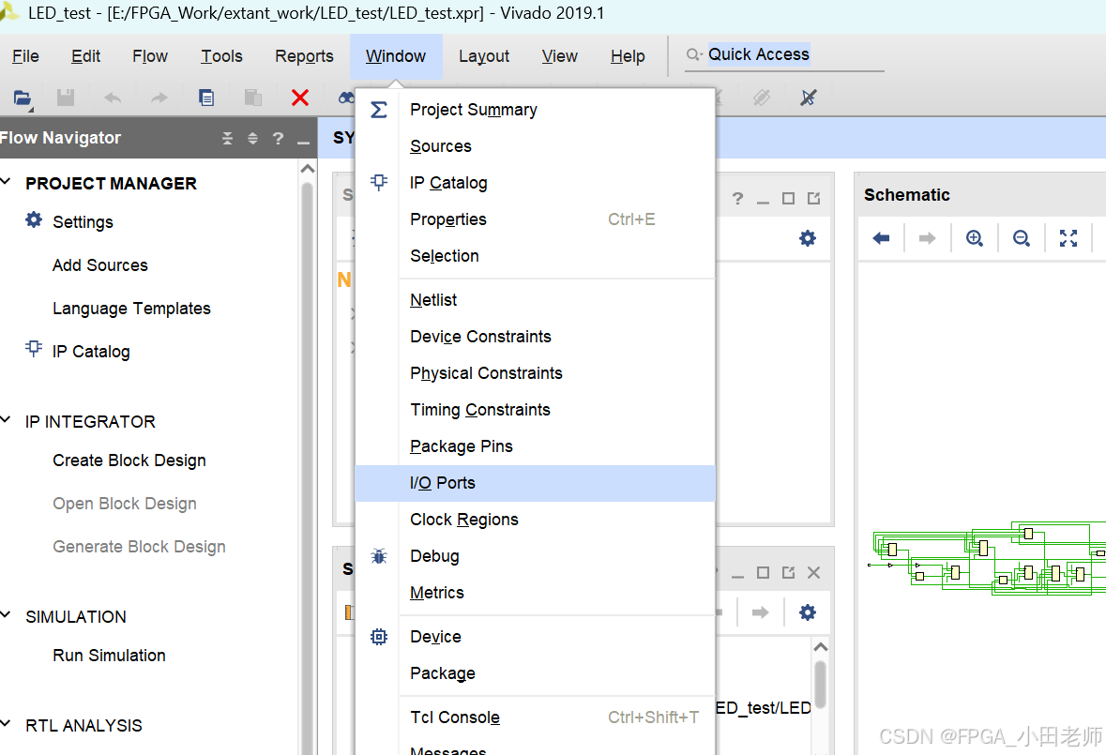Collapse the RTL ANALYSIS section
Viewport: 1106px width, 755px height.
coord(6,723)
